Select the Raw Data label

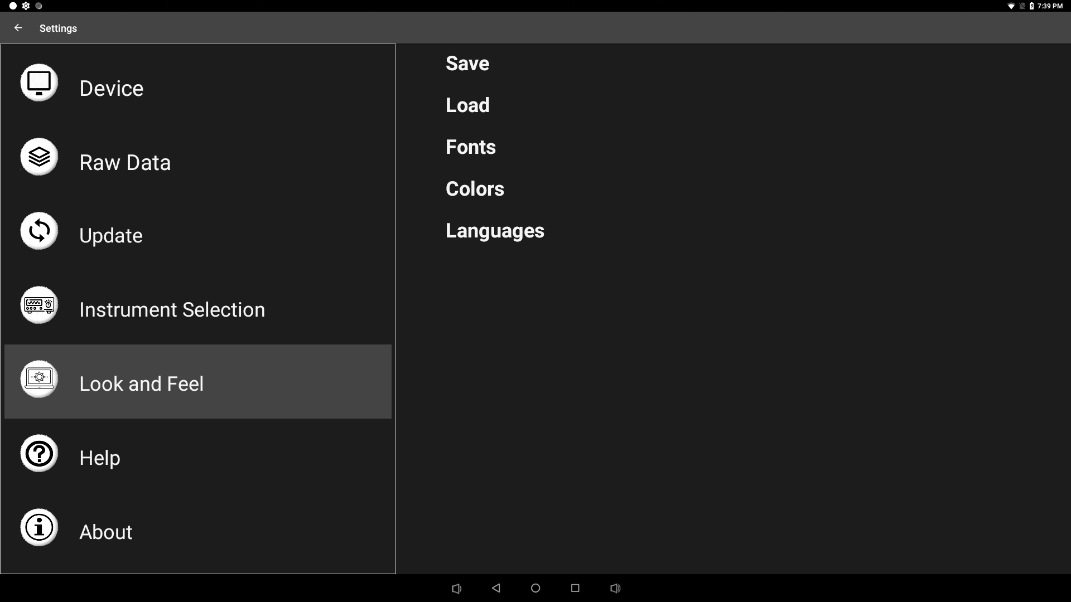pyautogui.click(x=125, y=163)
